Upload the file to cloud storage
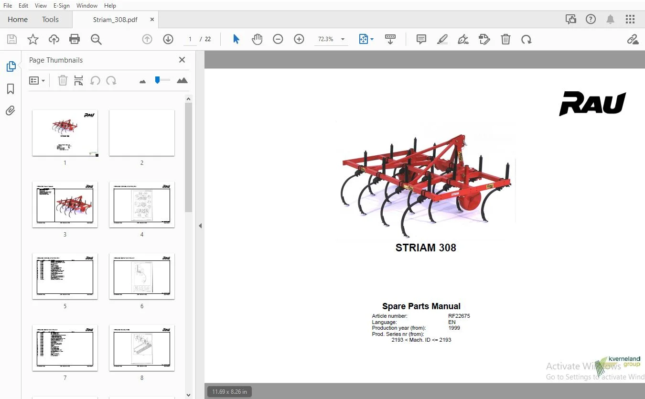This screenshot has width=645, height=399. click(x=54, y=39)
